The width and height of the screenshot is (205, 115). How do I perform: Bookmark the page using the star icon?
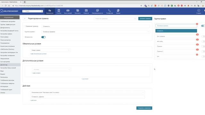(x=141, y=6)
